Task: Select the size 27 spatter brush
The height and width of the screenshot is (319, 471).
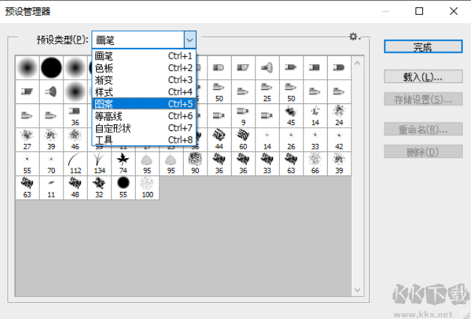Action: coord(27,138)
